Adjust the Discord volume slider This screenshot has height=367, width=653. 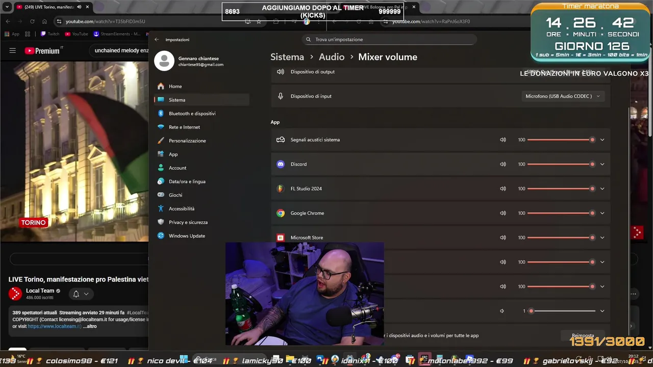(x=561, y=164)
